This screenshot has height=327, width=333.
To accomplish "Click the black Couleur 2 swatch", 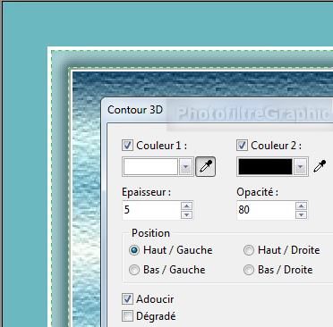I will (x=265, y=167).
